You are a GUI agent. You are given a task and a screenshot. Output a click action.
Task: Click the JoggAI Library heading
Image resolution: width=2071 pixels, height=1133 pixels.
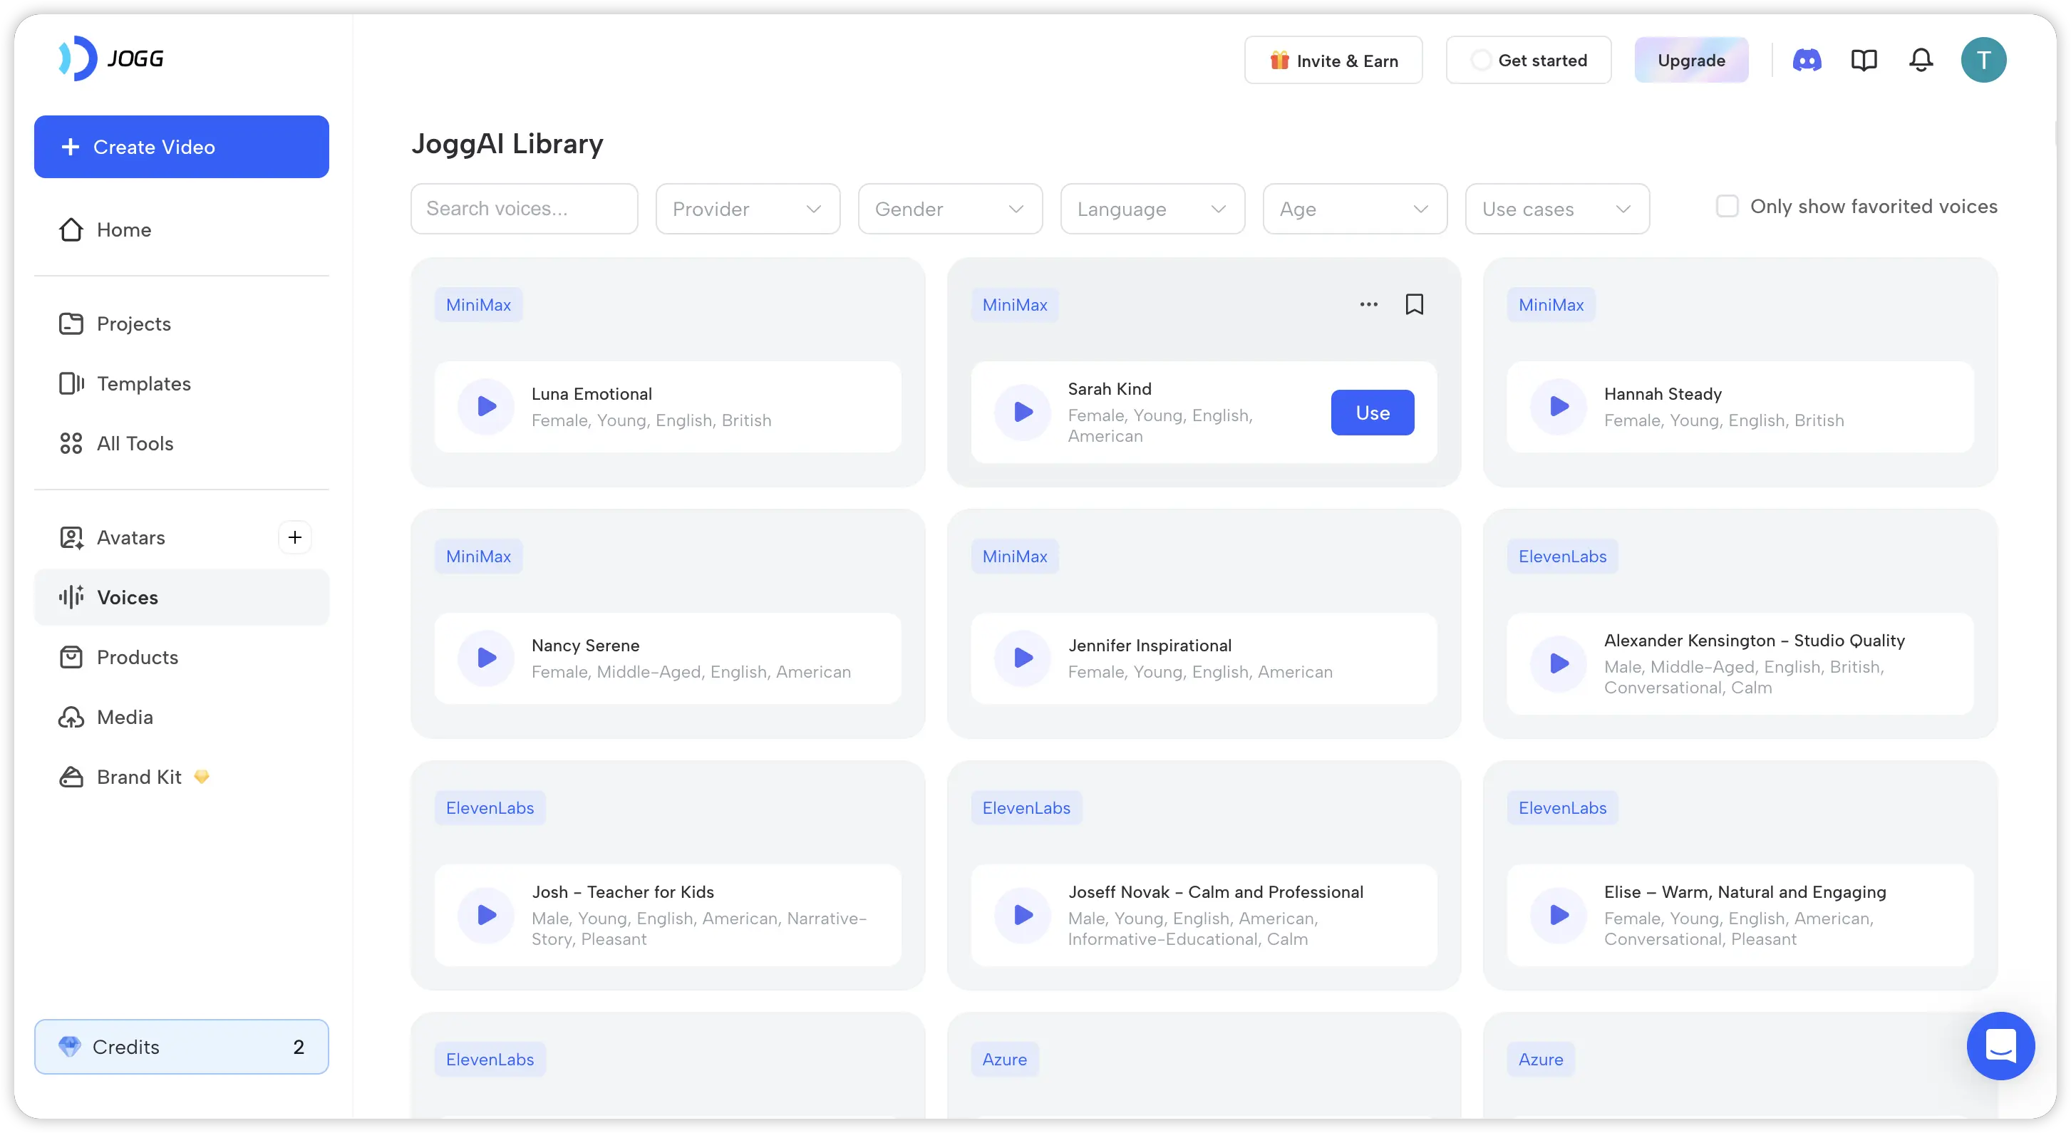[x=507, y=144]
